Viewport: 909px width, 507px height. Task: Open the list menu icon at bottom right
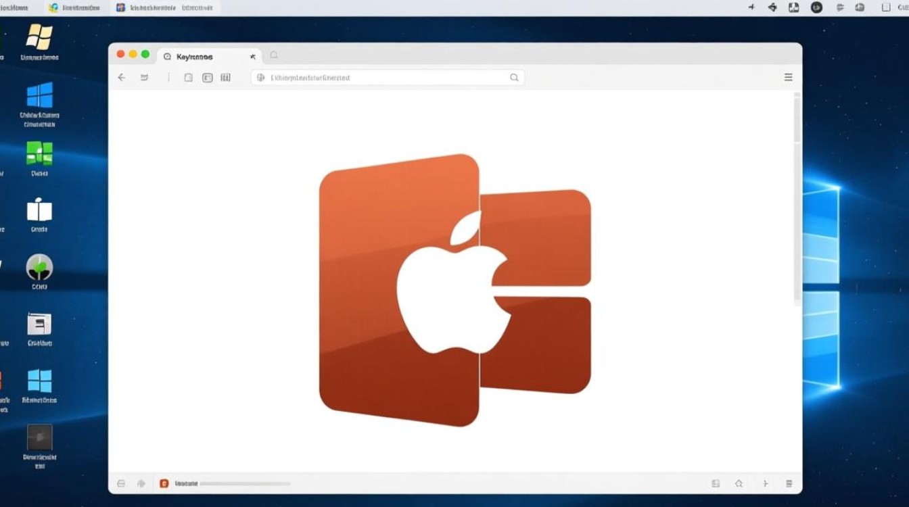[789, 483]
